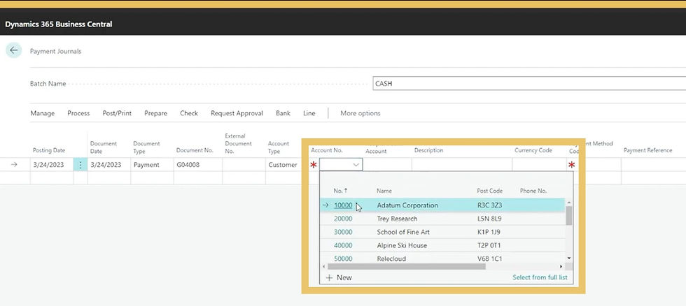Click the empty Payment Reference cell
The width and height of the screenshot is (686, 306).
point(654,165)
